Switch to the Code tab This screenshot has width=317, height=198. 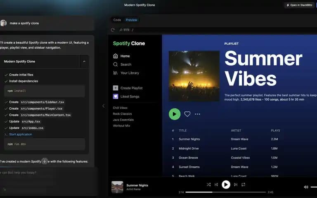click(117, 20)
